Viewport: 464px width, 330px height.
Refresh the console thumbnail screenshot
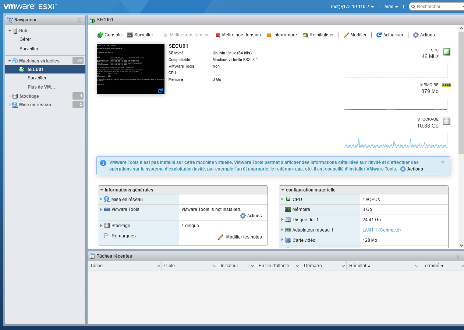(x=160, y=90)
